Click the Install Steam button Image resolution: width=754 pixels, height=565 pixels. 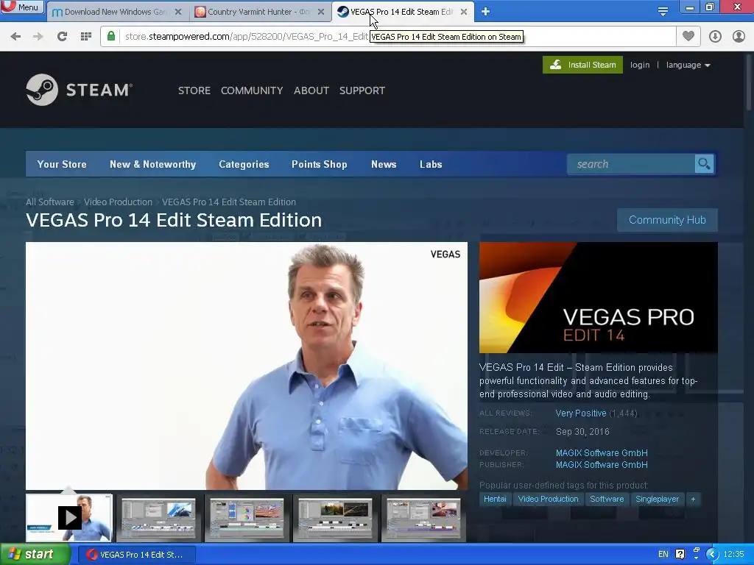582,65
